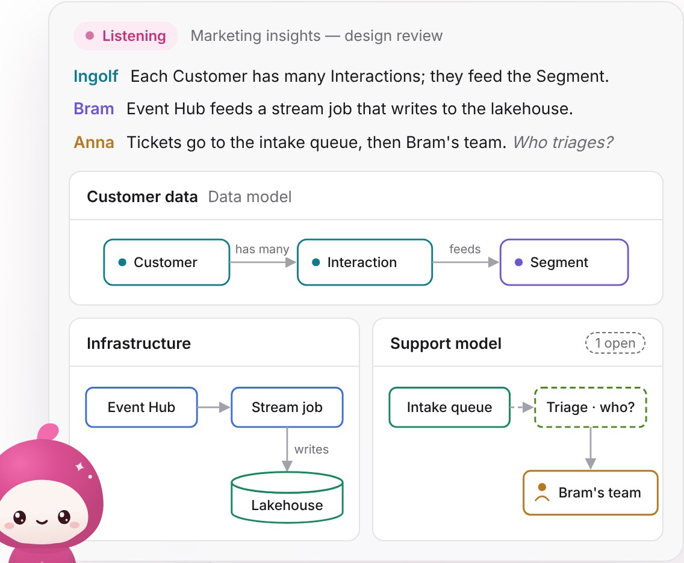684x563 pixels.
Task: Select the Lakehouse database cylinder
Action: [287, 497]
